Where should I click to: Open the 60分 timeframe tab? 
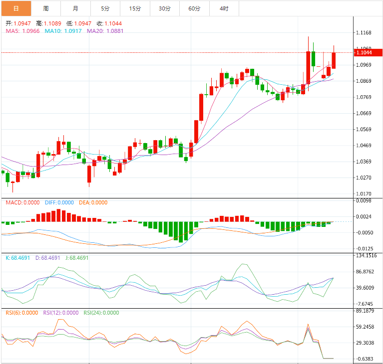point(194,8)
